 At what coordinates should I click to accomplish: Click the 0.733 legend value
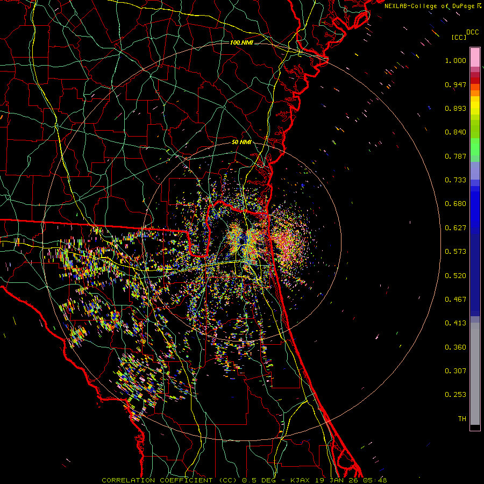coord(455,180)
